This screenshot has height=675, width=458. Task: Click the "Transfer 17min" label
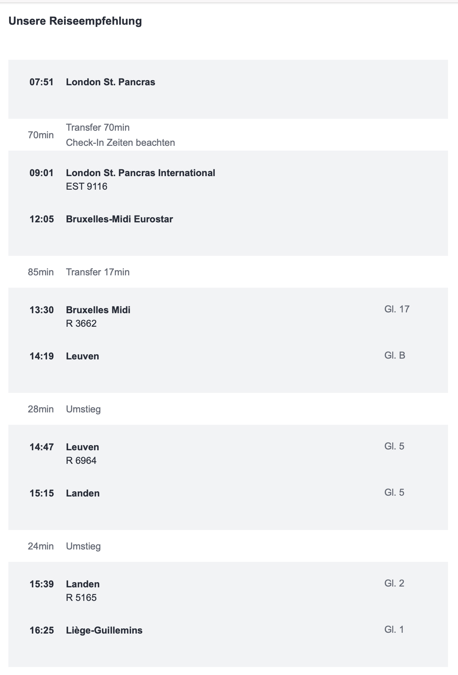pyautogui.click(x=98, y=272)
